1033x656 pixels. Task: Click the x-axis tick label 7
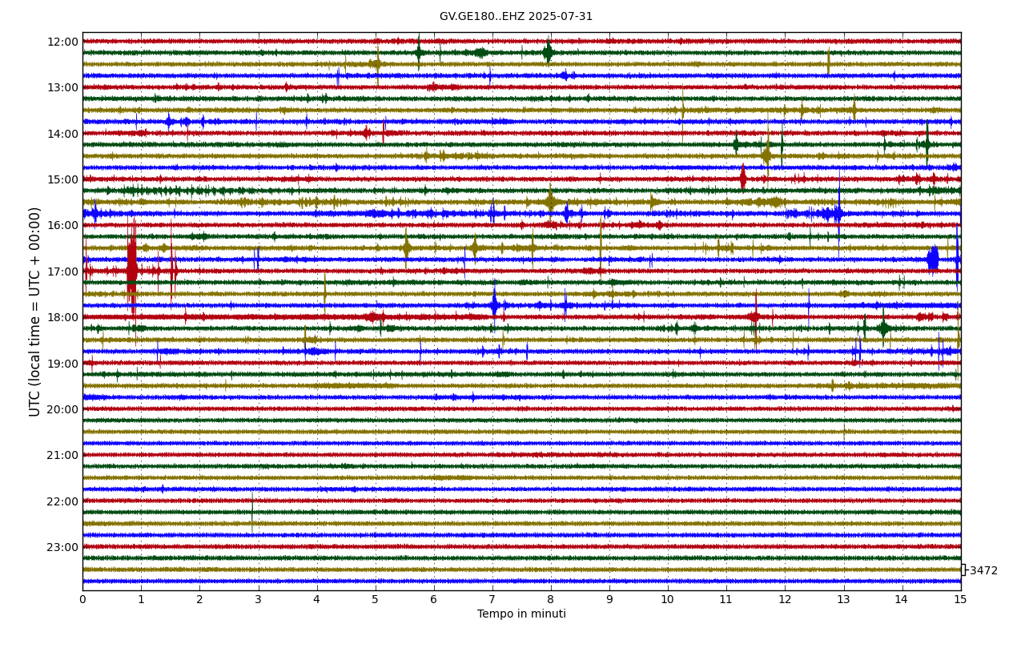coord(492,599)
